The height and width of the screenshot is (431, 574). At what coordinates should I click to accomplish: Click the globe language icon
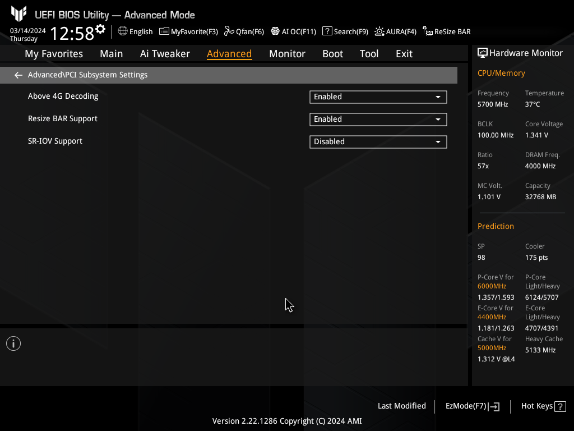click(123, 31)
